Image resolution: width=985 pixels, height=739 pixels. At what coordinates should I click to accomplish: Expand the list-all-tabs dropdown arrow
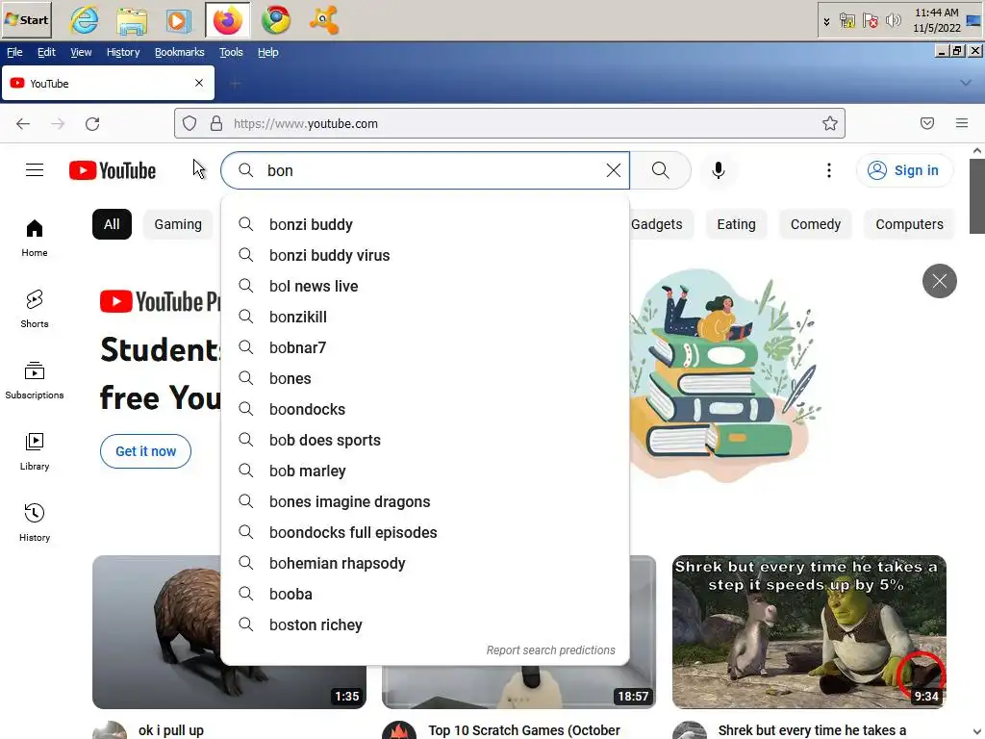tap(966, 83)
